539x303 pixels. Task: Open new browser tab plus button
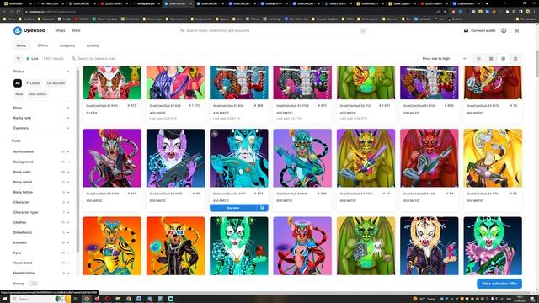point(487,3)
